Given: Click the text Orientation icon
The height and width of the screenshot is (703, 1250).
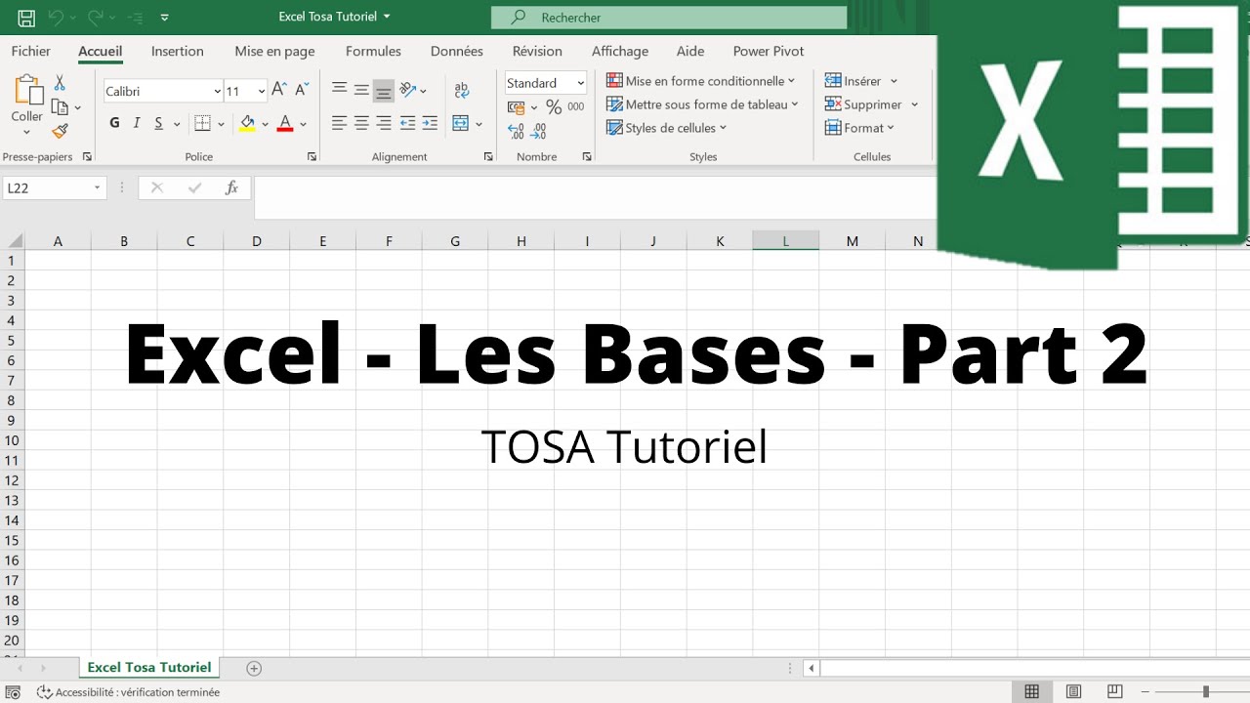Looking at the screenshot, I should tap(408, 90).
